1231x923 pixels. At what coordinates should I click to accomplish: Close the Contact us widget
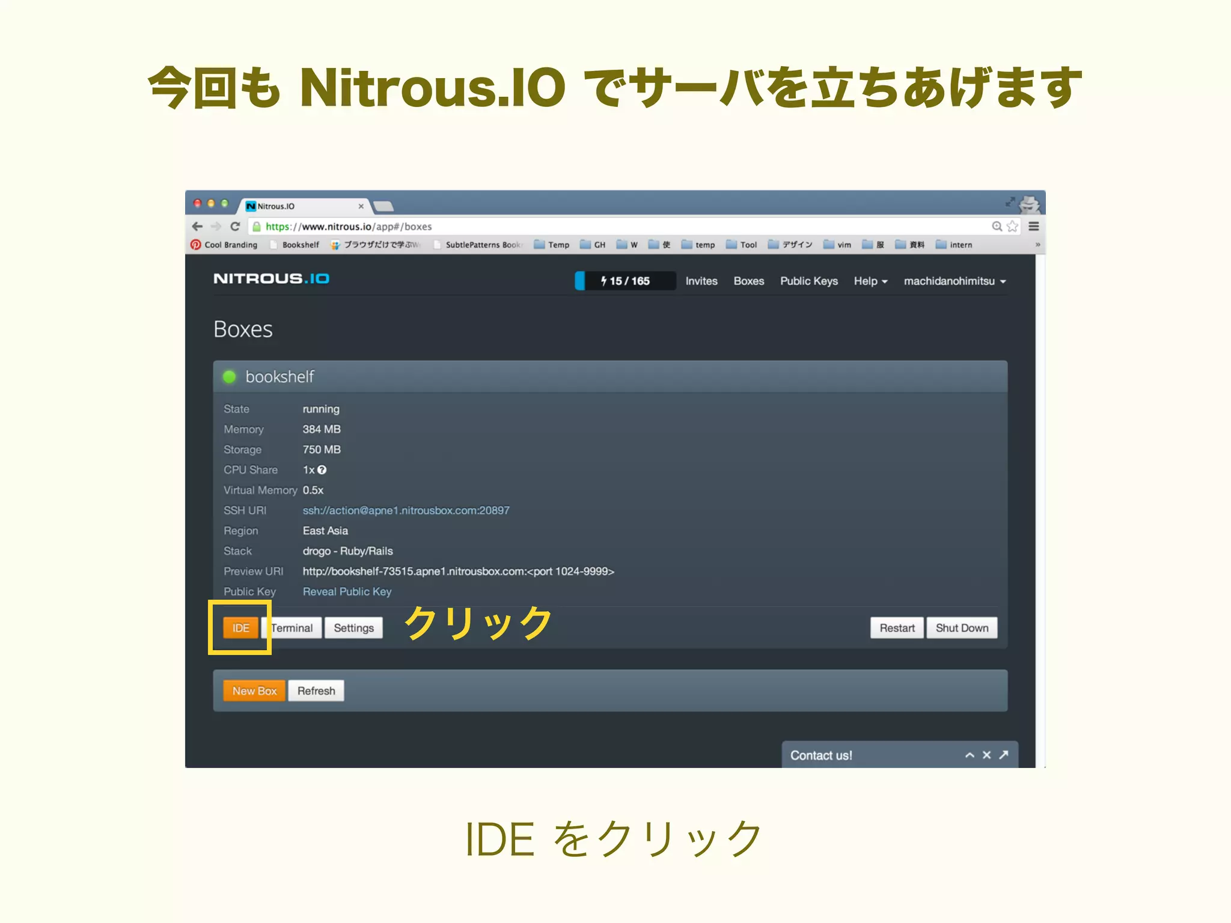tap(986, 755)
